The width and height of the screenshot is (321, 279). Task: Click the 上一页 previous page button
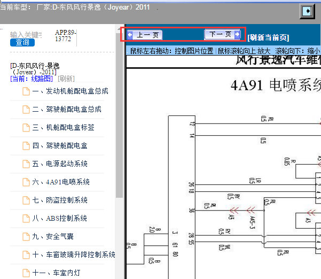pyautogui.click(x=145, y=35)
